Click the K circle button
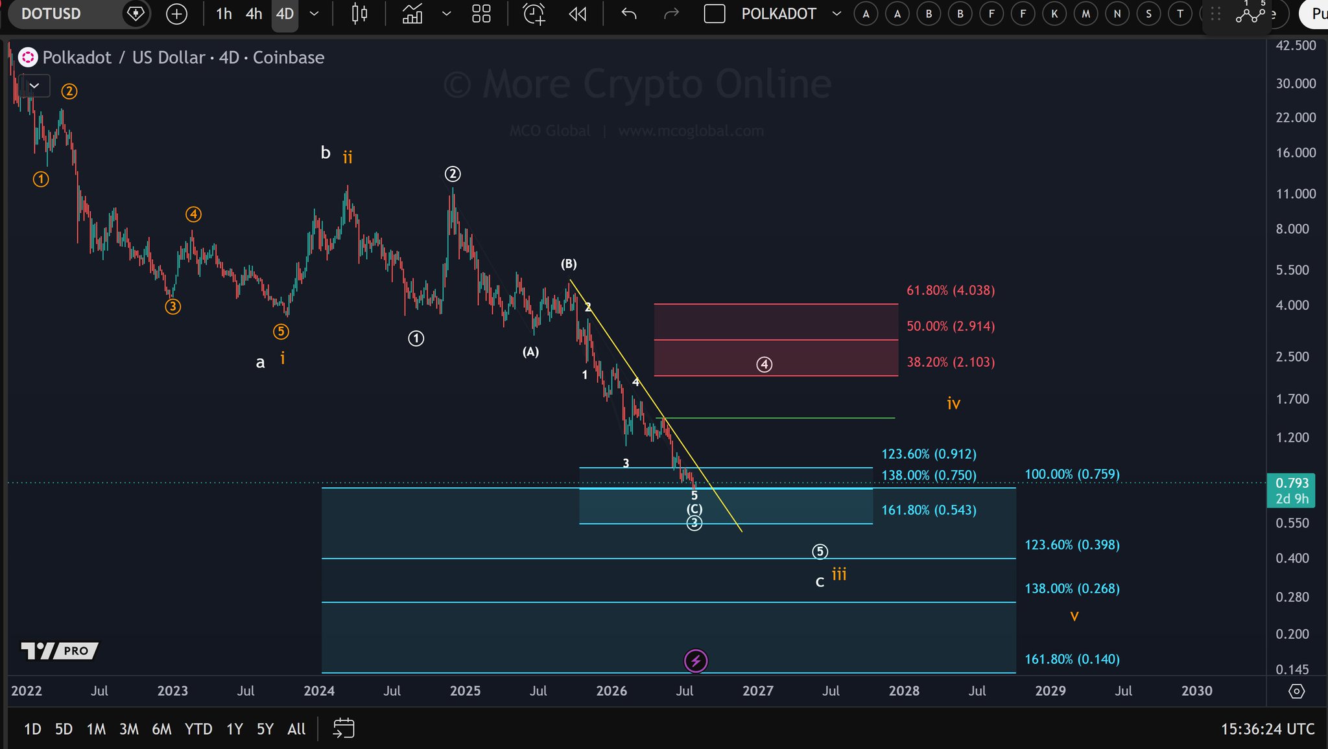 (x=1054, y=14)
